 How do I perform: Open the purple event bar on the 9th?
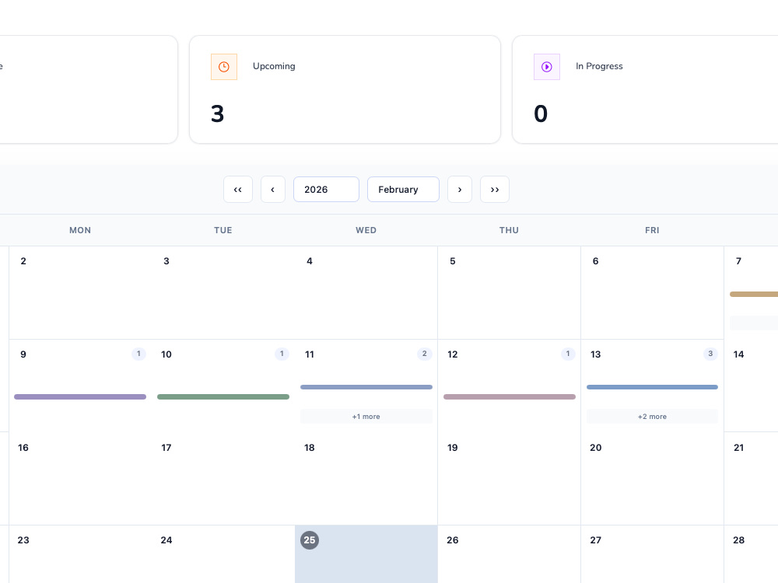(80, 396)
